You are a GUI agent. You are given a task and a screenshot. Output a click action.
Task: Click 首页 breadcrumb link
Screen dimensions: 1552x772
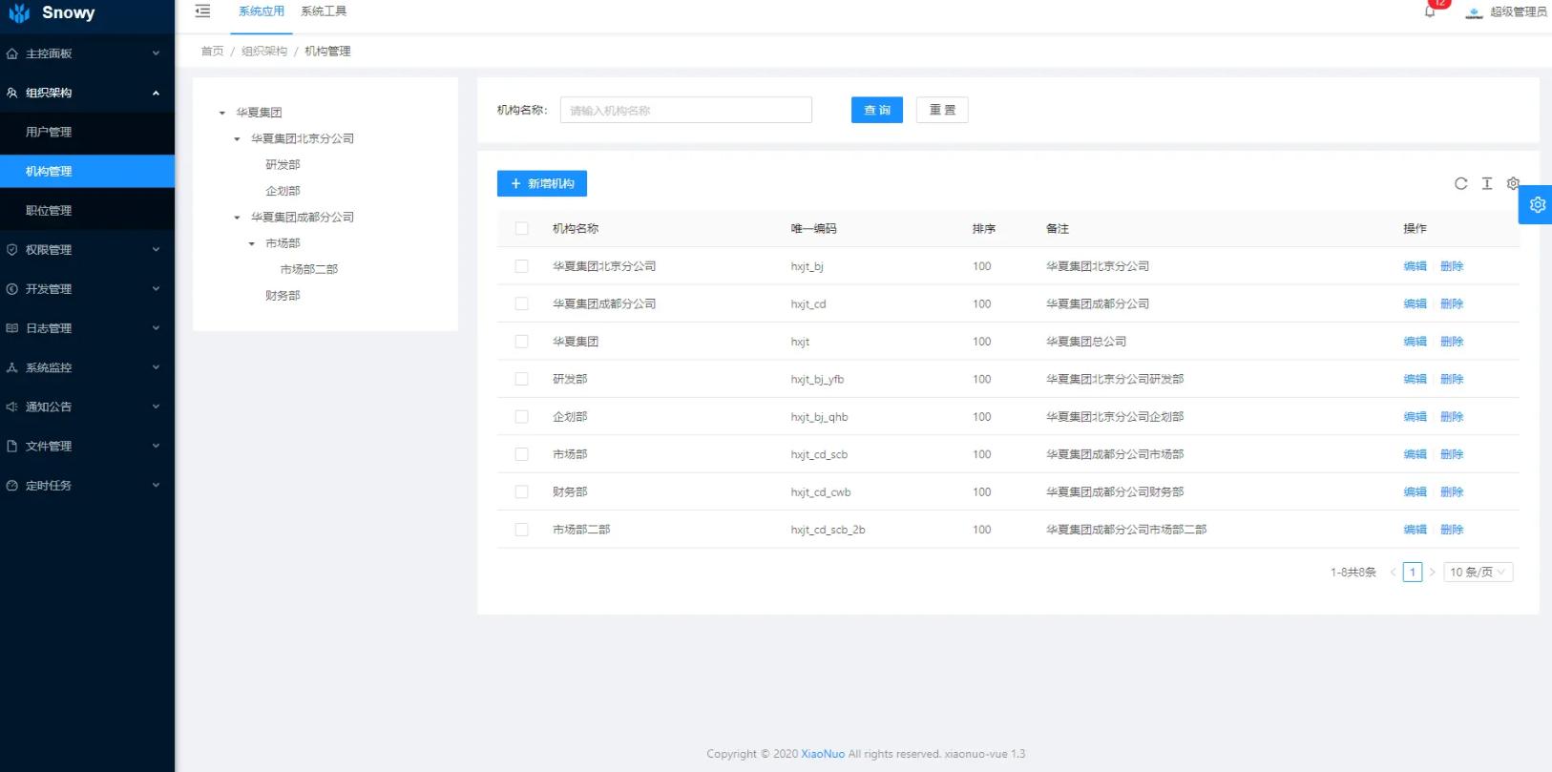click(212, 51)
